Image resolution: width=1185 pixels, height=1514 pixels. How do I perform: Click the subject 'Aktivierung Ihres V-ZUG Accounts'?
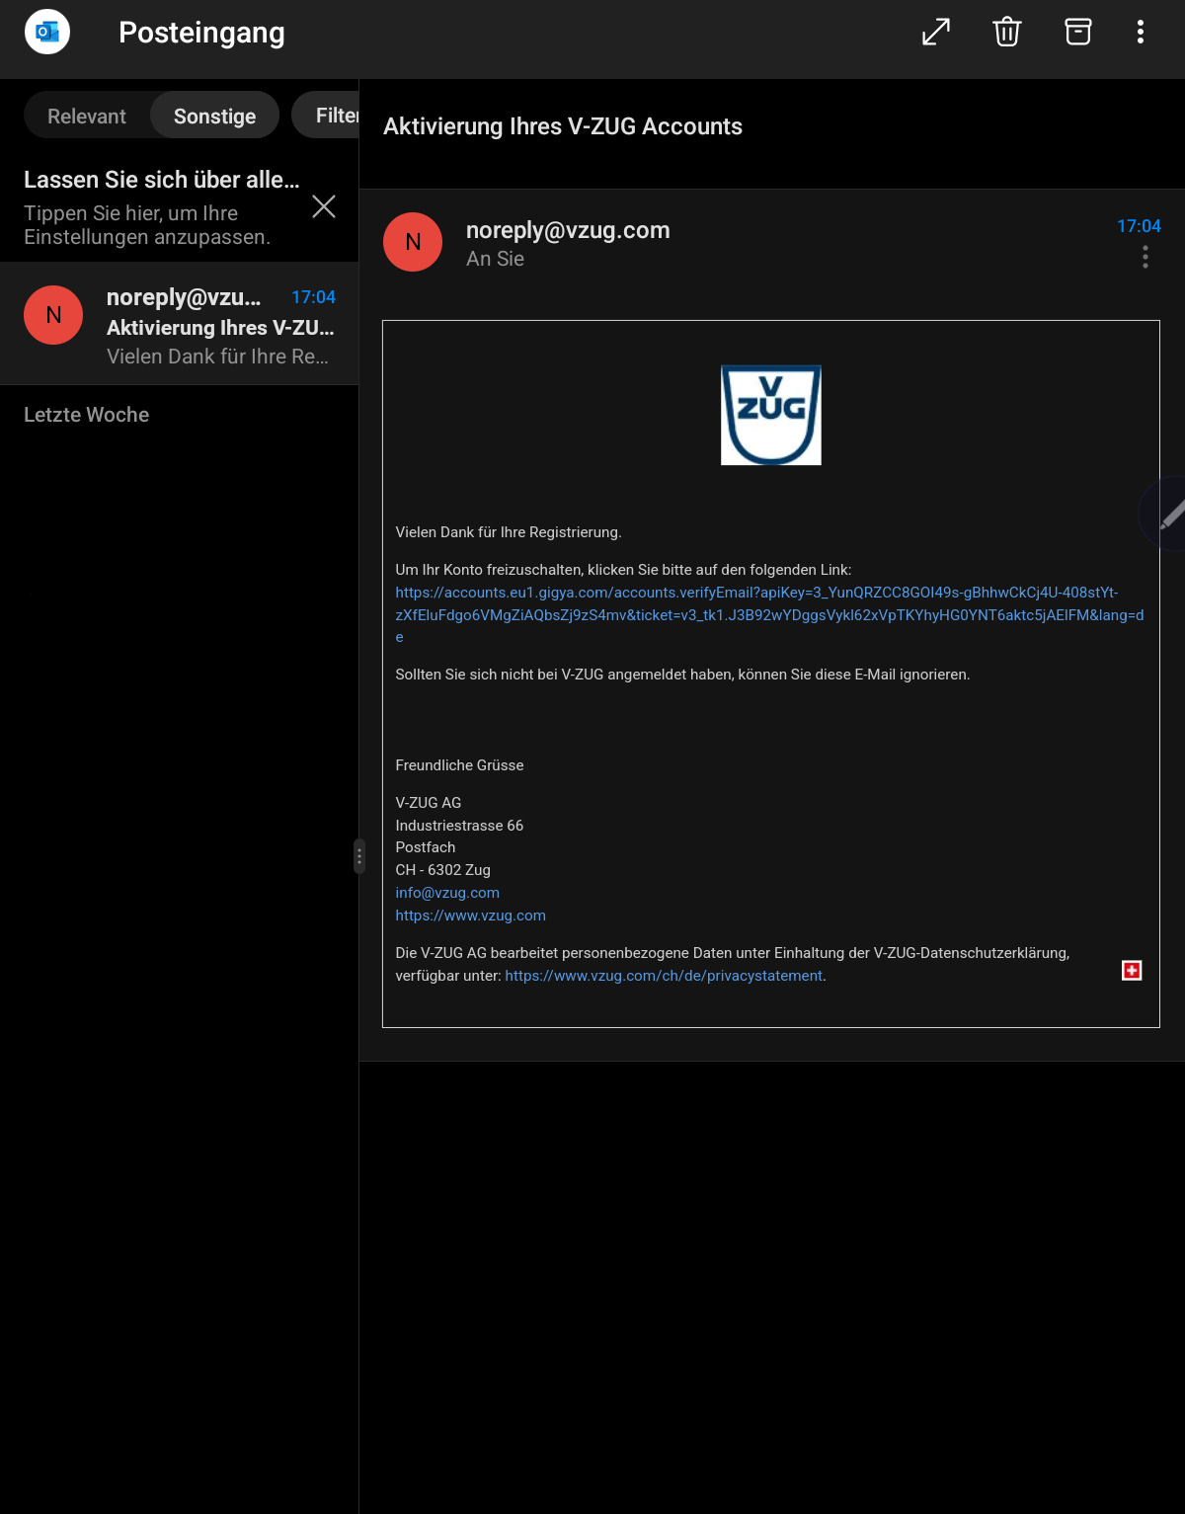point(563,126)
